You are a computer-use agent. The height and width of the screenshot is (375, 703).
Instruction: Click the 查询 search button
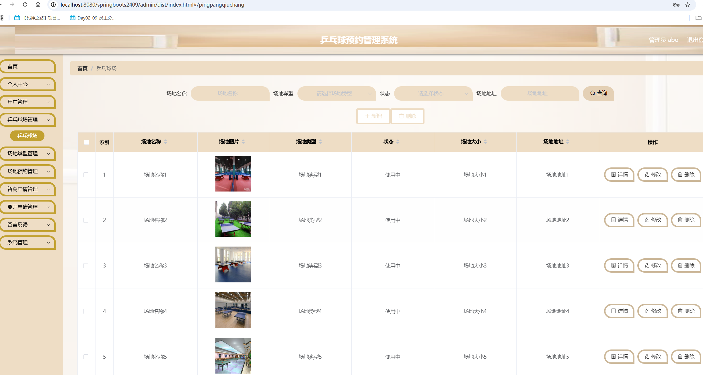(x=598, y=93)
